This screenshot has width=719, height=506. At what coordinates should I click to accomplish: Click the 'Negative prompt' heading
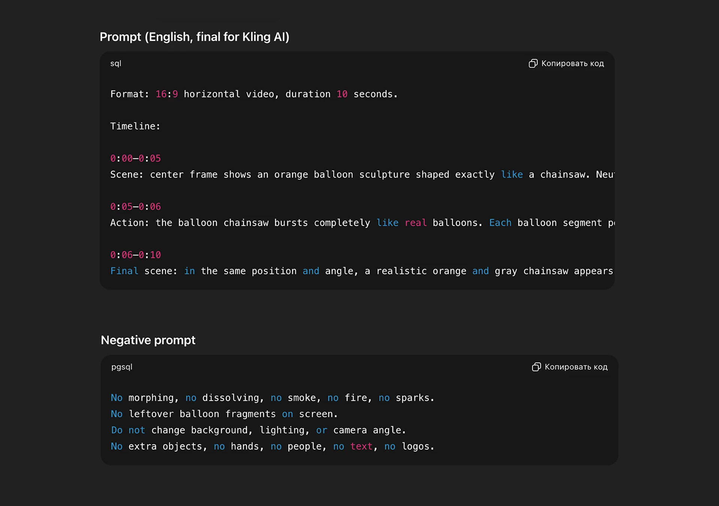(x=148, y=340)
